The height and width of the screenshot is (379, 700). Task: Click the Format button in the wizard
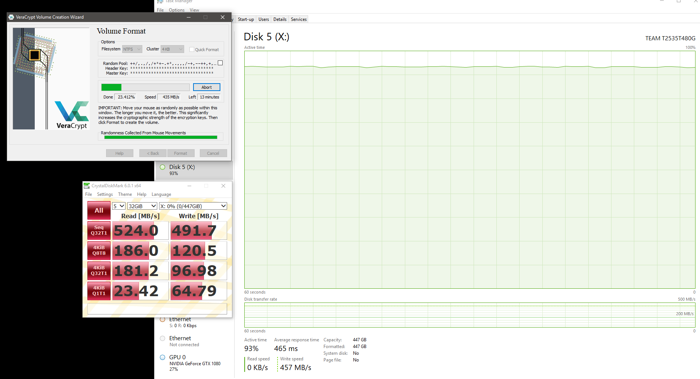(180, 153)
